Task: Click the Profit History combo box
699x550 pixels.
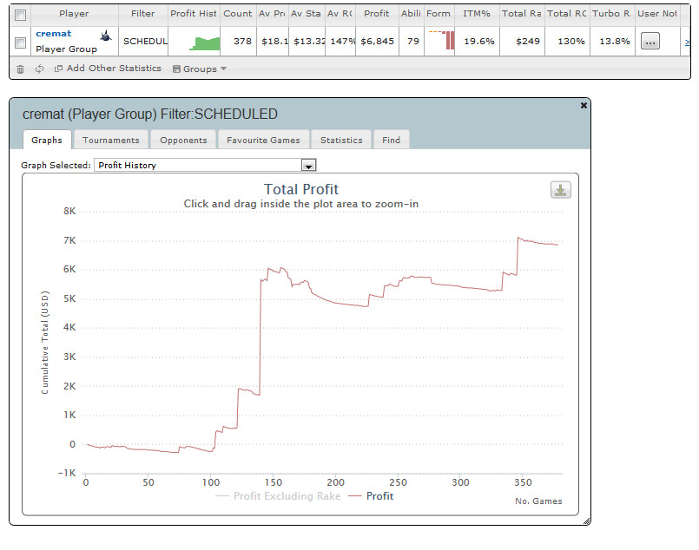Action: coord(205,165)
